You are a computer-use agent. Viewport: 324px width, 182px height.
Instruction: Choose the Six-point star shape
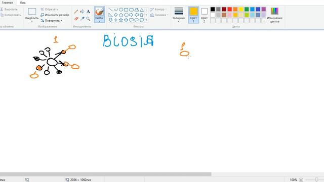[126, 20]
